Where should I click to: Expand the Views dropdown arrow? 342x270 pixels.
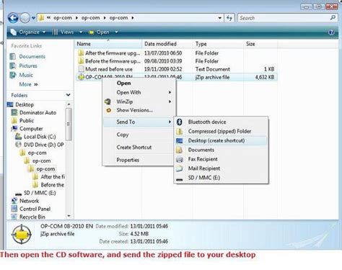pos(81,32)
